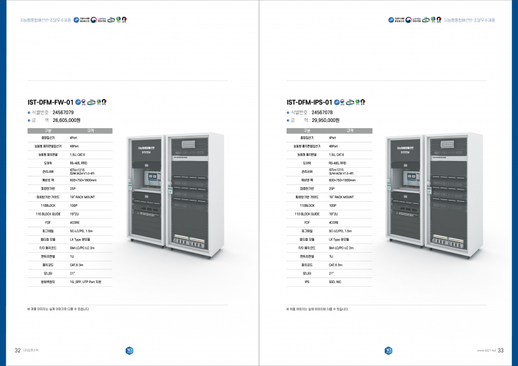The image size is (518, 366).
Task: Click the IST-DFM-FW-01 rack cabinet image
Action: (x=175, y=195)
